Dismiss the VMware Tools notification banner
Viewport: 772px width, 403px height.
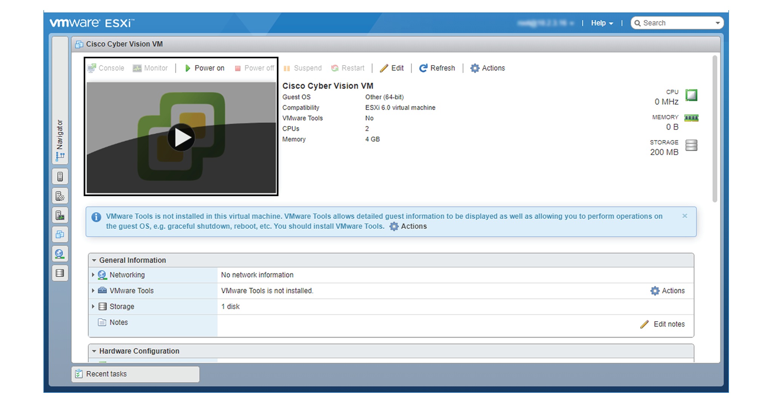click(x=684, y=216)
